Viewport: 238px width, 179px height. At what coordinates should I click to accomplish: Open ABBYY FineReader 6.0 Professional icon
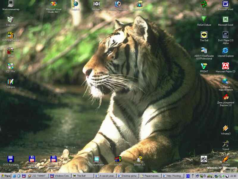204,50
